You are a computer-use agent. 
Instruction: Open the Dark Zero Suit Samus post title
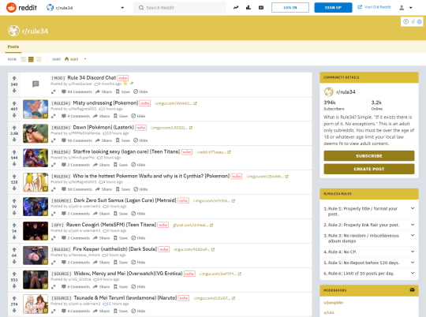[125, 200]
